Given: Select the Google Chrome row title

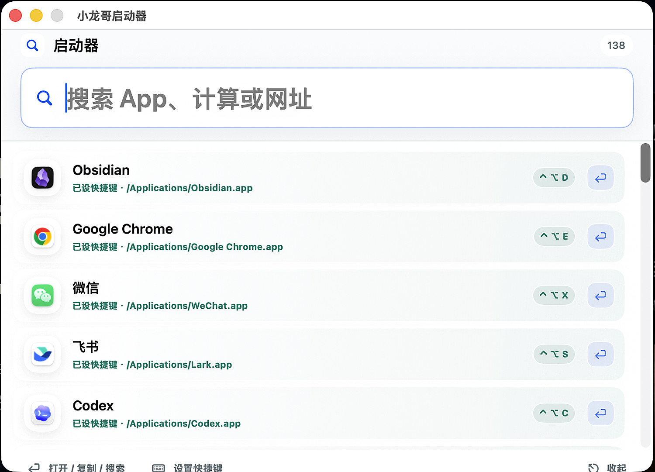Looking at the screenshot, I should point(123,229).
